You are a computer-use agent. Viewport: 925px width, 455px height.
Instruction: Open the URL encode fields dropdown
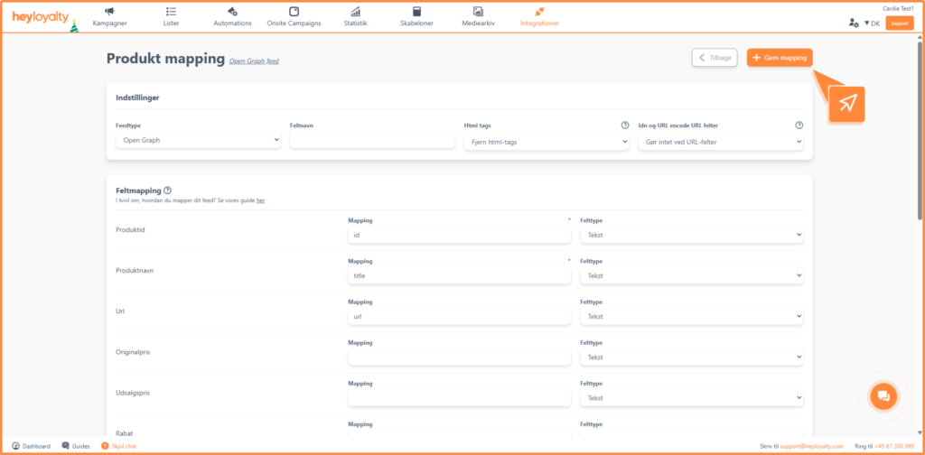pos(720,142)
